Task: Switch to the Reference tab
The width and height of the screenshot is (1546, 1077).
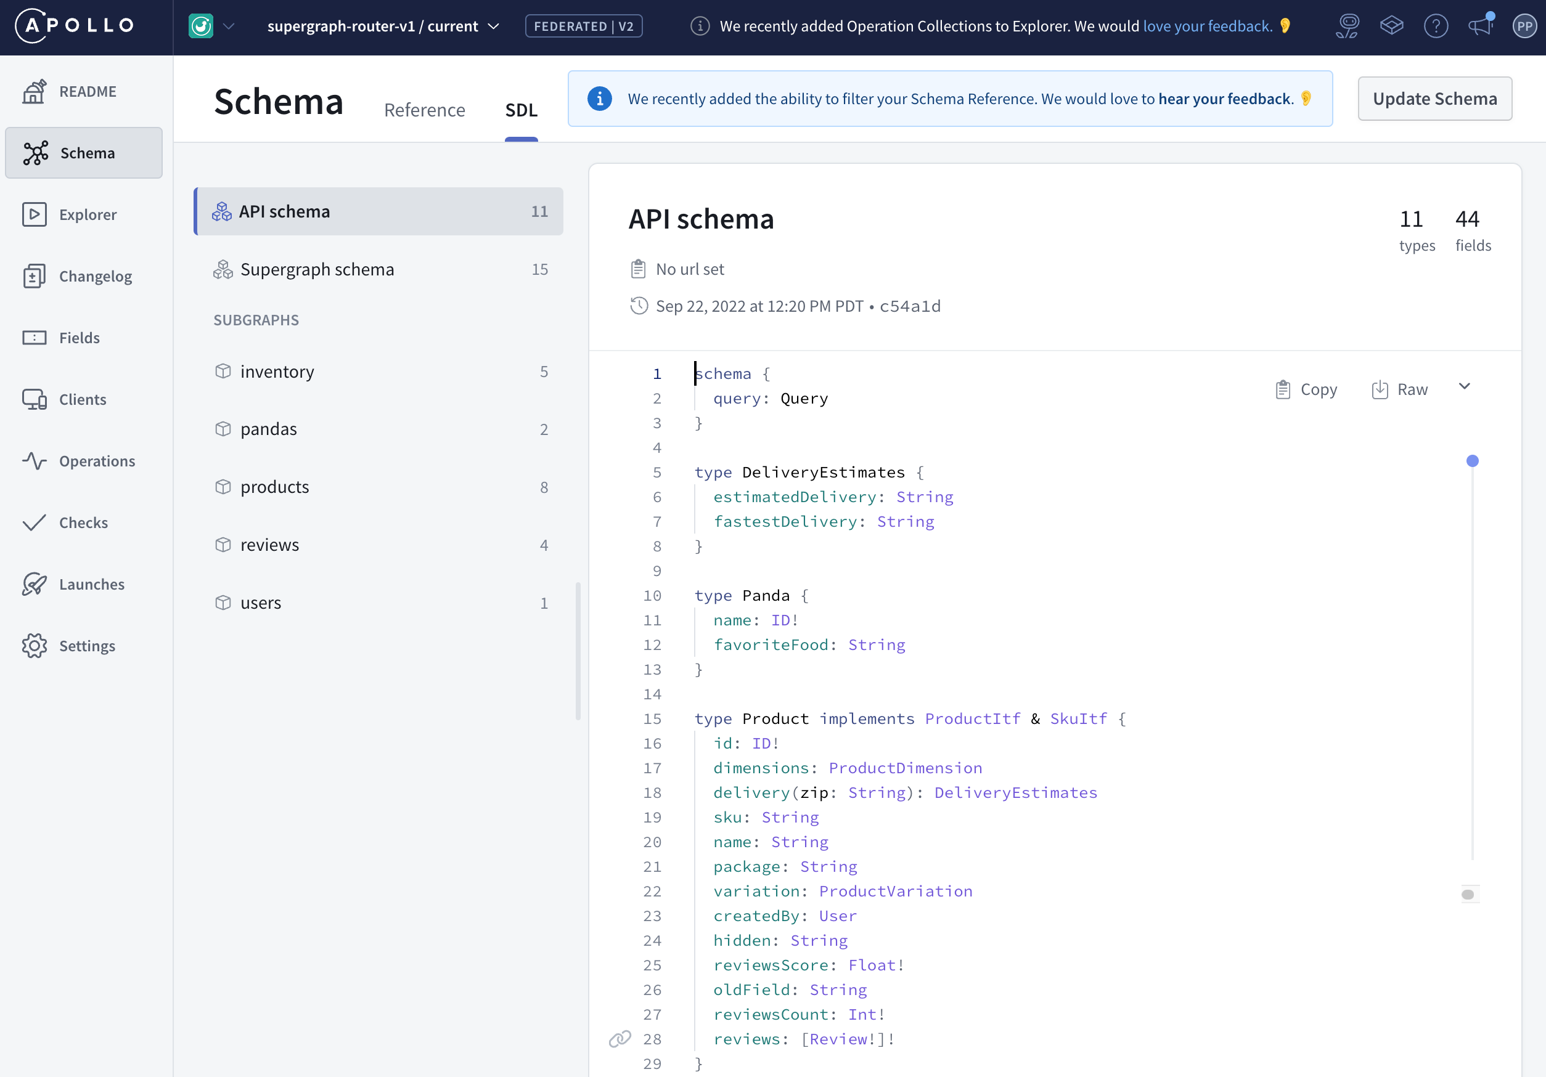Action: pyautogui.click(x=424, y=110)
